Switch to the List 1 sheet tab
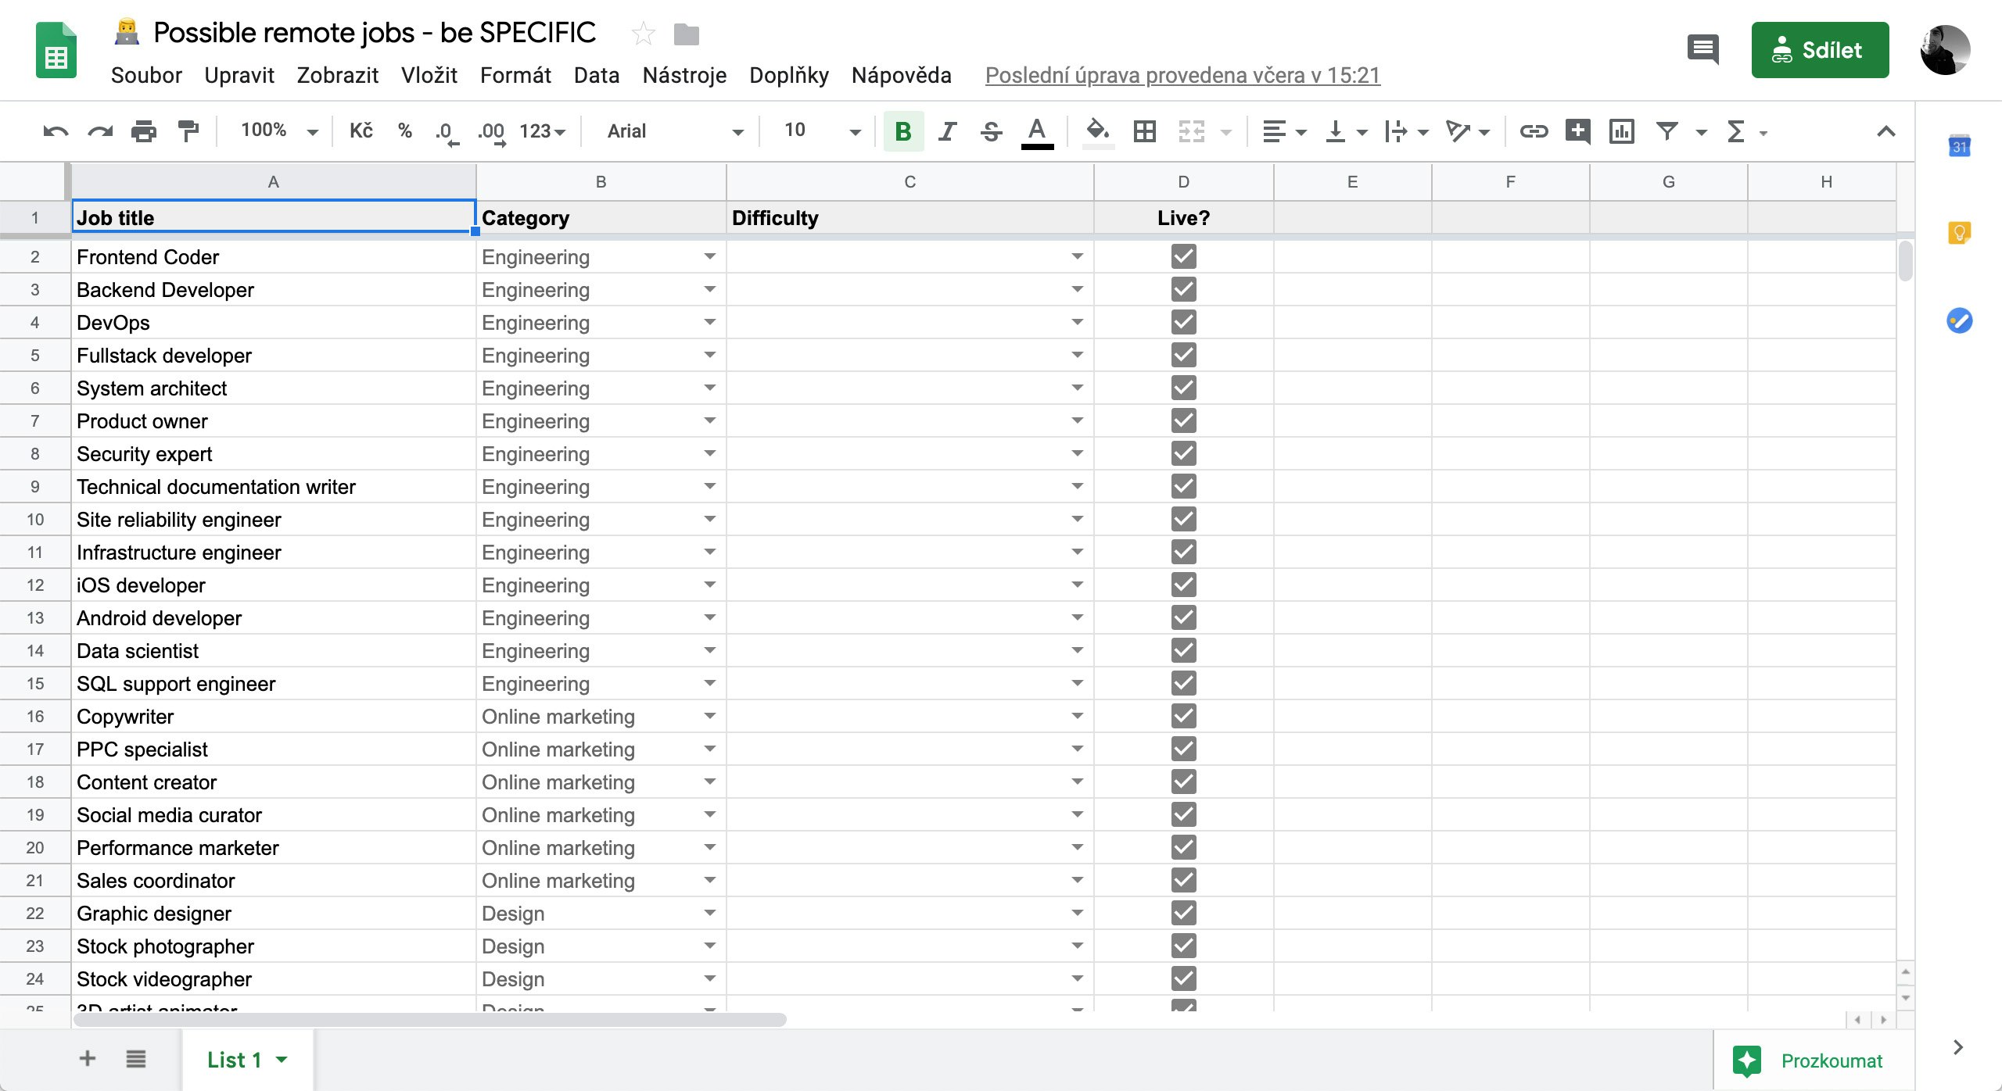 [x=233, y=1060]
